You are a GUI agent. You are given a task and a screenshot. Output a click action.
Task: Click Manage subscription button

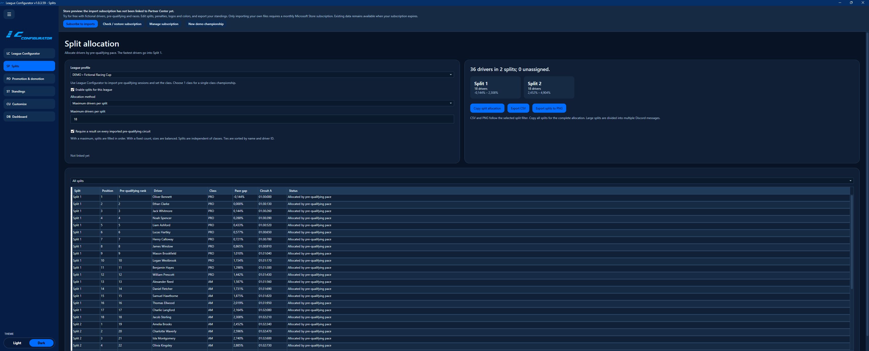click(x=164, y=24)
